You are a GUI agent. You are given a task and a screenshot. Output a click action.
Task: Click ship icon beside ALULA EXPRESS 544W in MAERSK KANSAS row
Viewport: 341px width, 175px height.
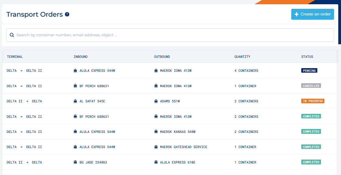76,132
